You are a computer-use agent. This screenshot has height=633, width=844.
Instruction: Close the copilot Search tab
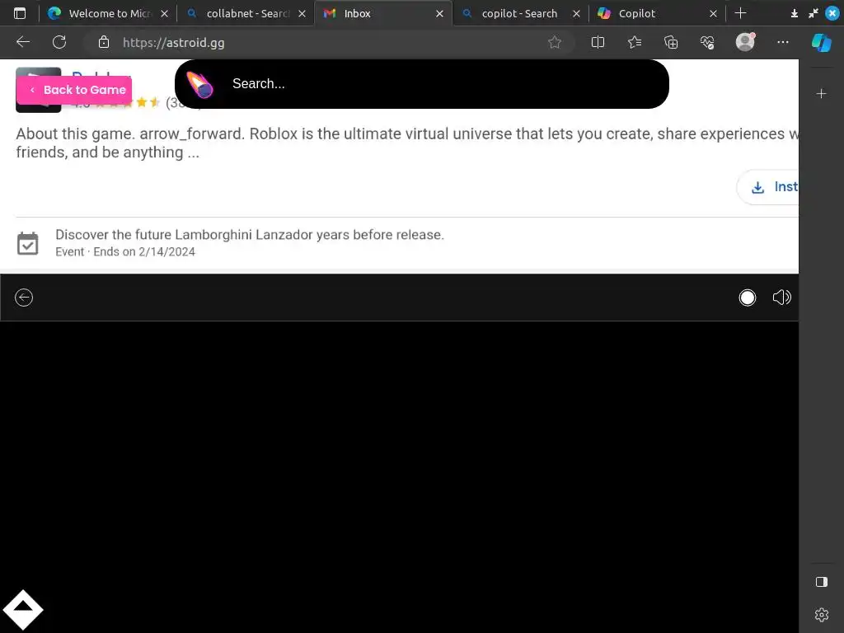click(x=576, y=13)
